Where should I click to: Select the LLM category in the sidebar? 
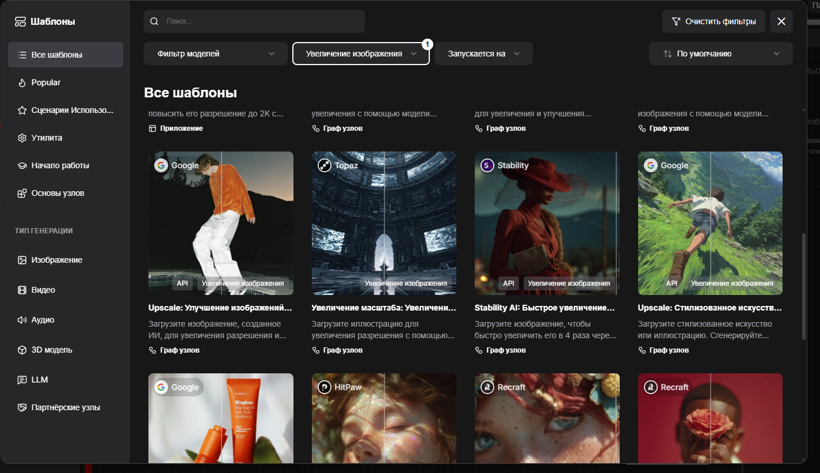[x=66, y=380]
